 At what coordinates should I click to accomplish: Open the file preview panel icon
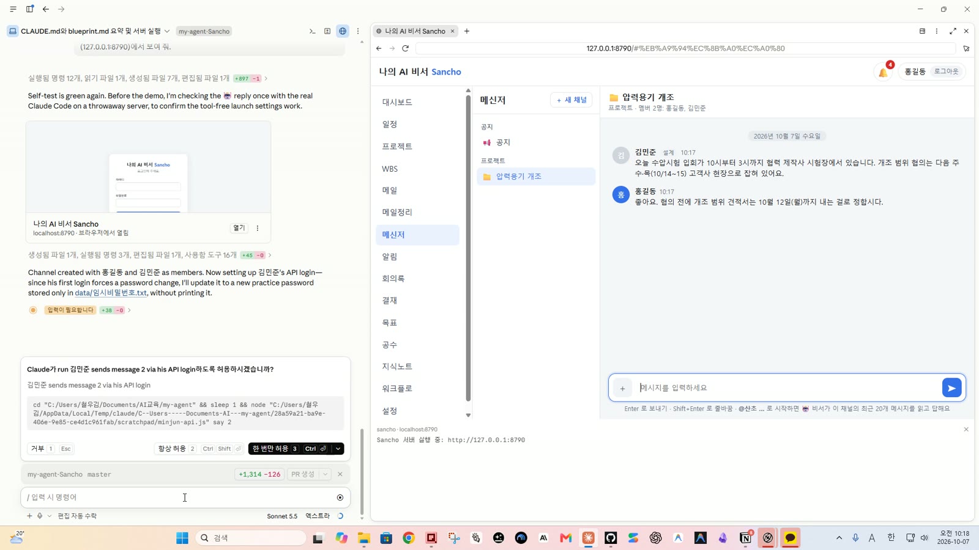click(327, 31)
